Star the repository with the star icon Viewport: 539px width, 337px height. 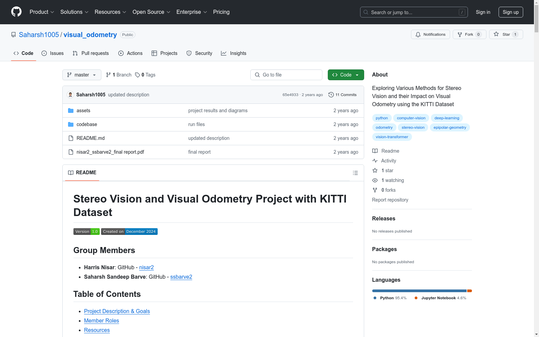496,34
